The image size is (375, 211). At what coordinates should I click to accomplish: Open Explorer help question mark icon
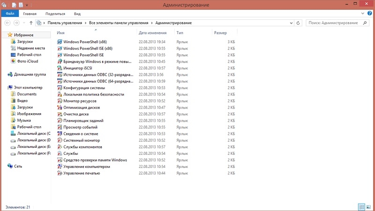tap(369, 14)
